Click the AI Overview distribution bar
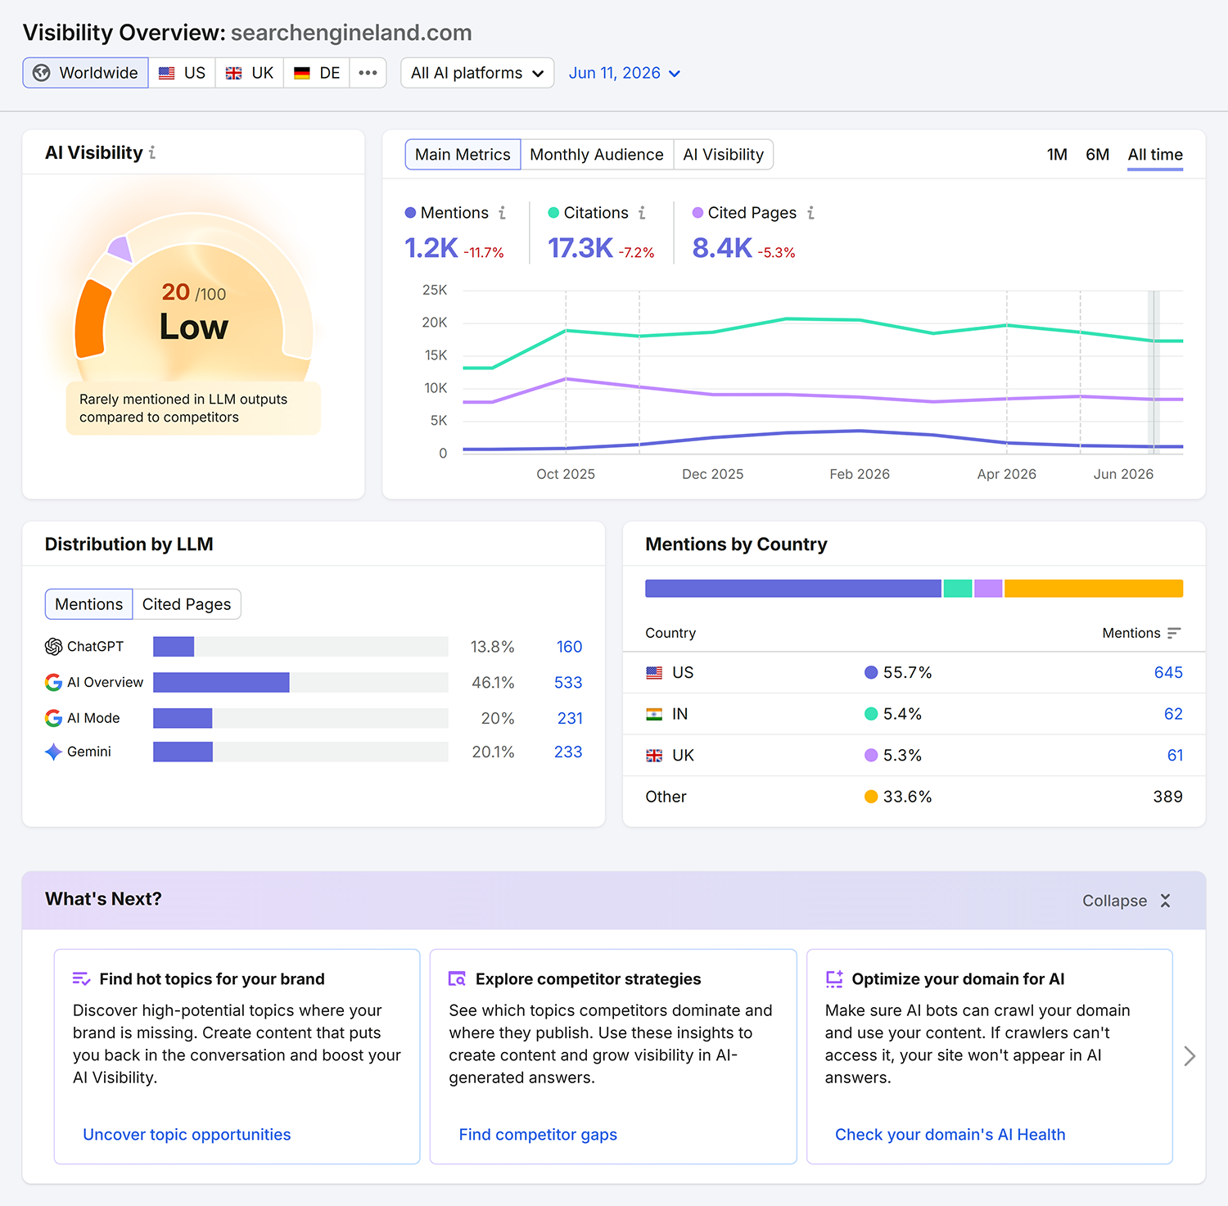Image resolution: width=1228 pixels, height=1206 pixels. pos(300,683)
